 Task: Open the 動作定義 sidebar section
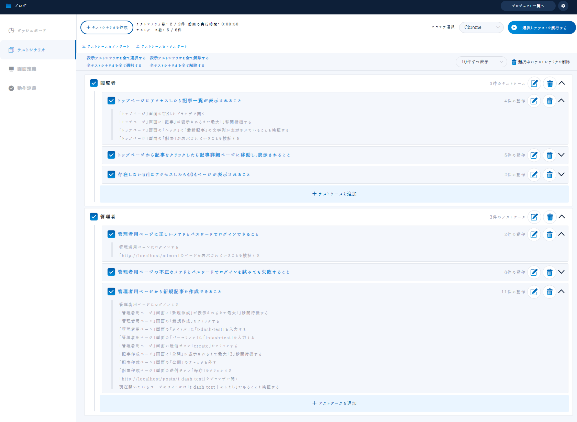pos(27,88)
